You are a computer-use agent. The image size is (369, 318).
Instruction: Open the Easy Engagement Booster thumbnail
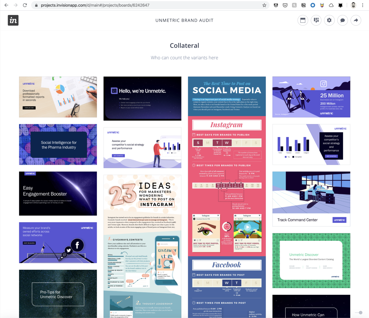(x=58, y=194)
